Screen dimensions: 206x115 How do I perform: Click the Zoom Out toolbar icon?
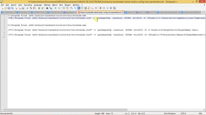click(59, 8)
